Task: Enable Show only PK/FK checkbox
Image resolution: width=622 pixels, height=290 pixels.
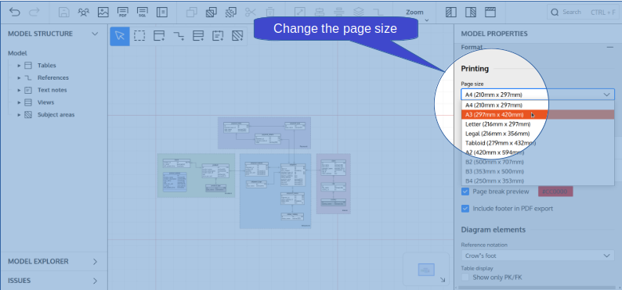Action: pyautogui.click(x=465, y=277)
